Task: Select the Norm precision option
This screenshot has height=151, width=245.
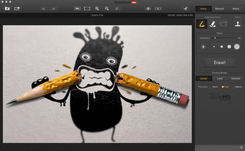Action: coord(214,87)
